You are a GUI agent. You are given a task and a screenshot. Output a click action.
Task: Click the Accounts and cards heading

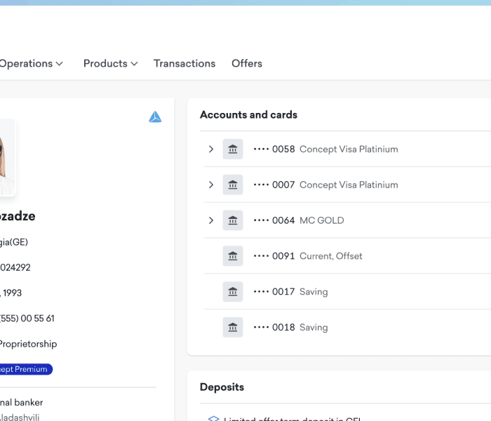click(x=248, y=114)
